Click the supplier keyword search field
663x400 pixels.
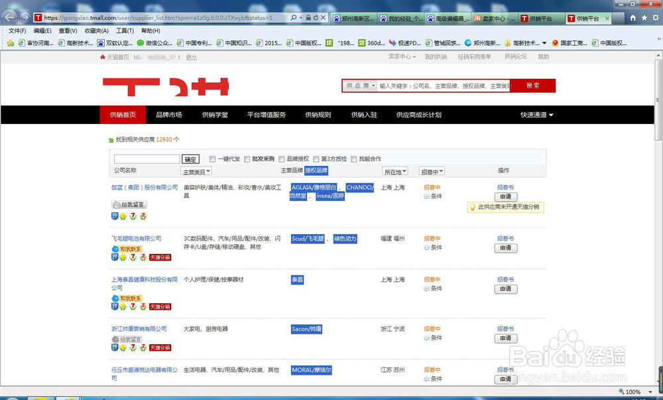click(x=444, y=86)
